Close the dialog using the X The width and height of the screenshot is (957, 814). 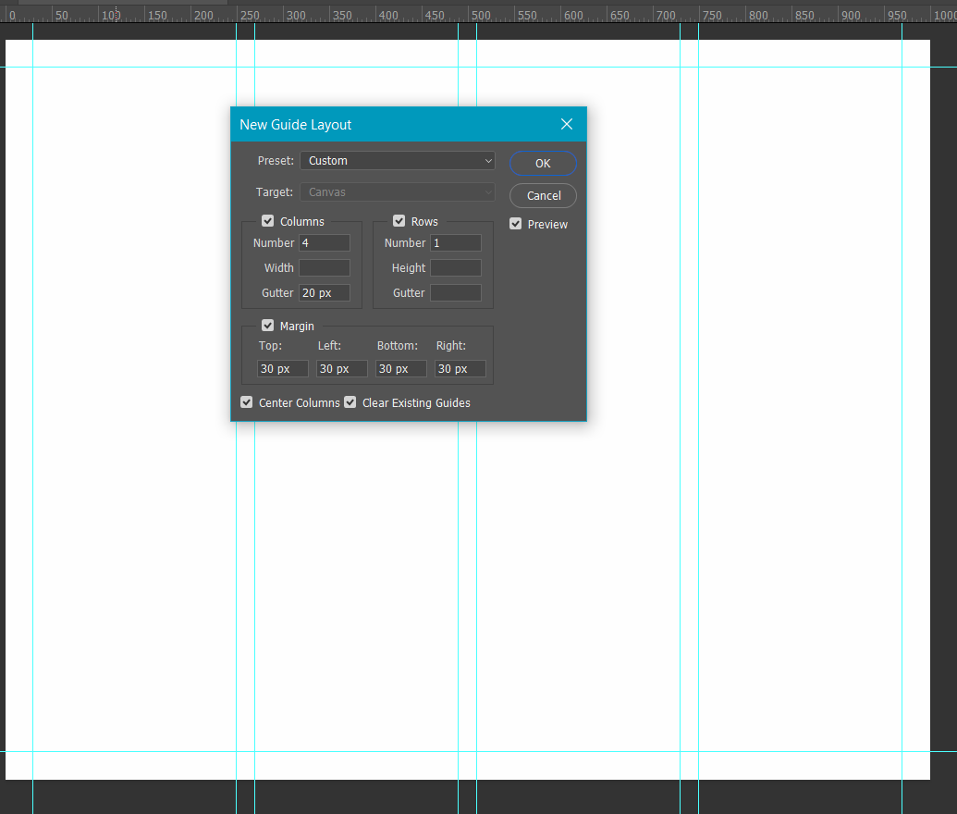(x=566, y=124)
